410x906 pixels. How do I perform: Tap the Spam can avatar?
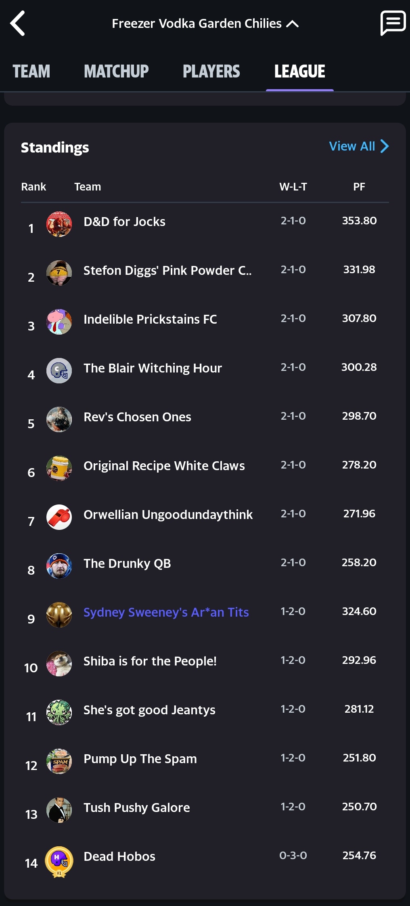59,761
